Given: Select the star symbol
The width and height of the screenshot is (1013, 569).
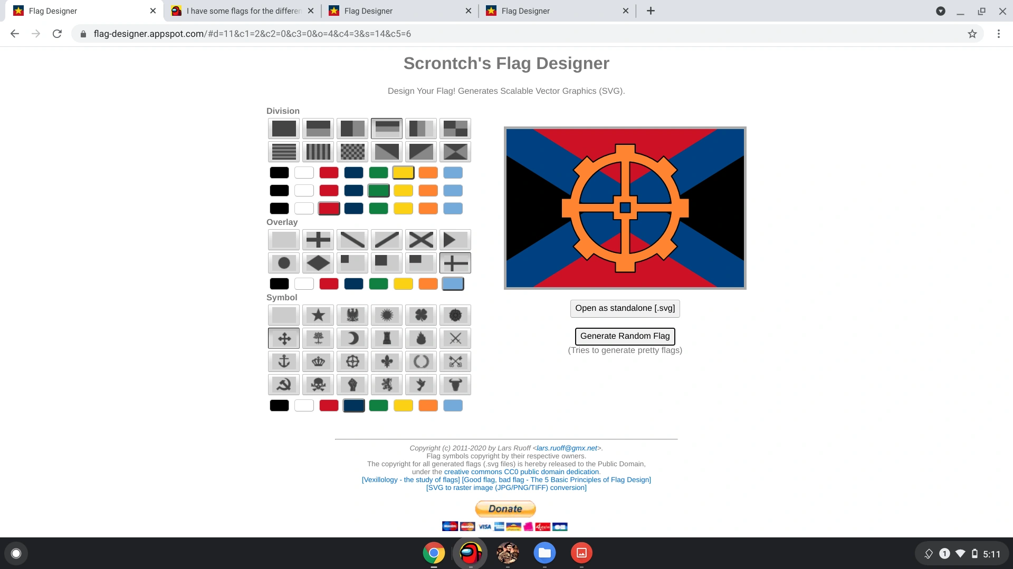Looking at the screenshot, I should tap(318, 315).
